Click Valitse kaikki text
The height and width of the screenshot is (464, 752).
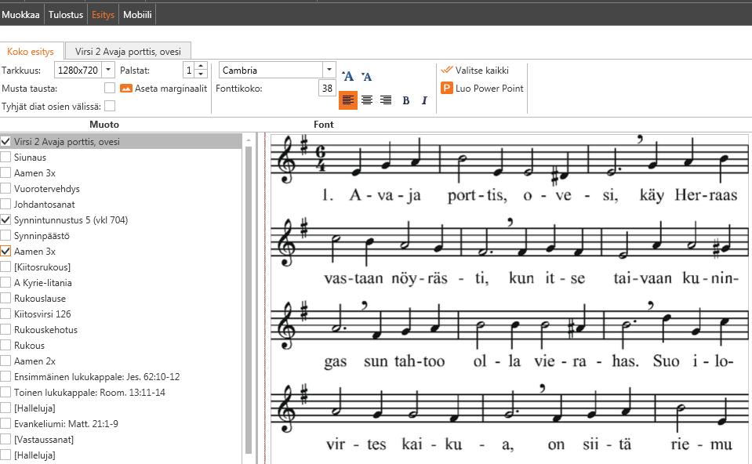point(482,70)
